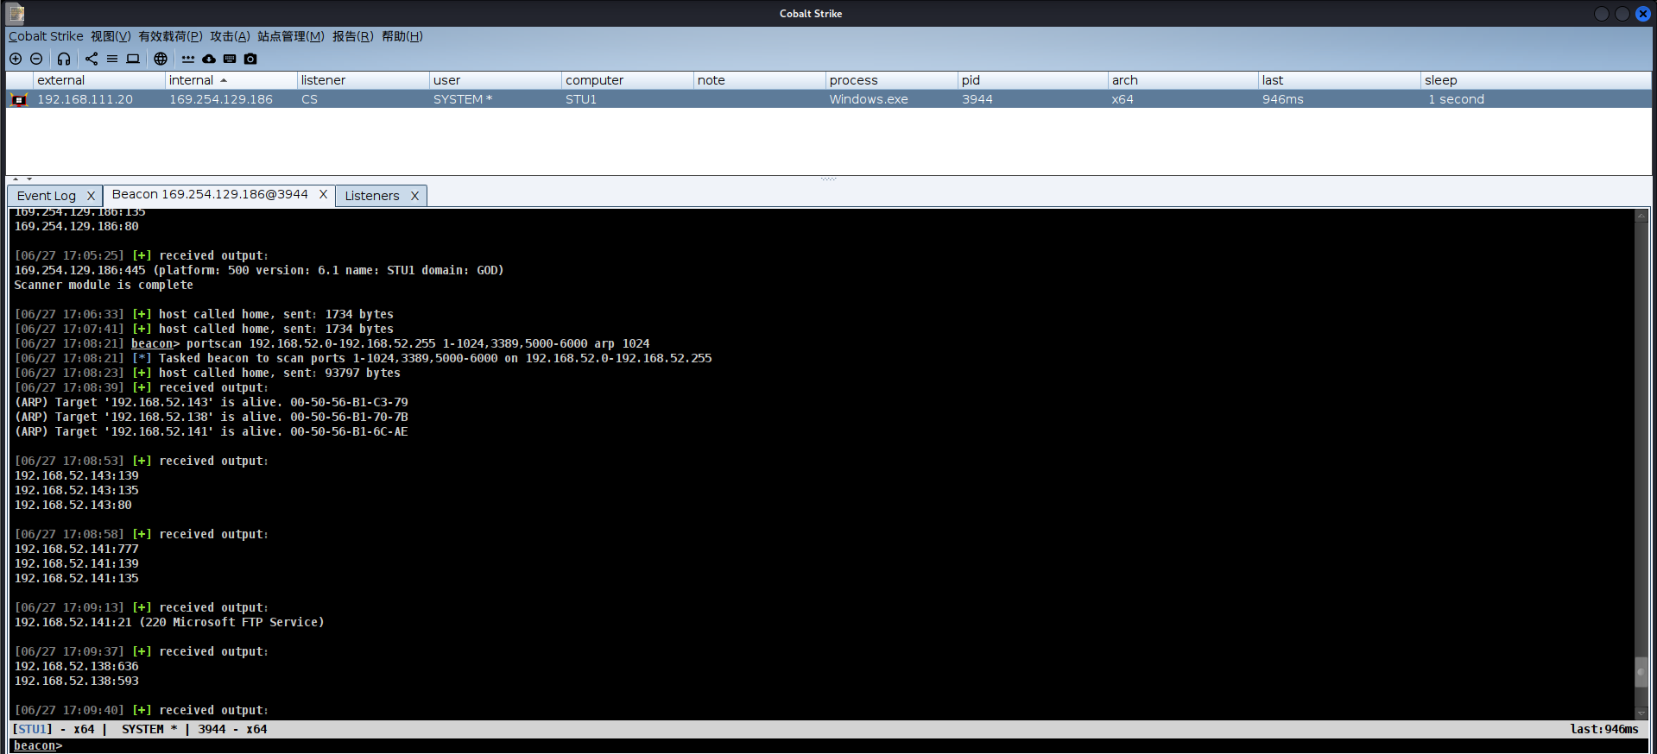Click the last:946ms status bar text
The width and height of the screenshot is (1657, 754).
click(1604, 729)
